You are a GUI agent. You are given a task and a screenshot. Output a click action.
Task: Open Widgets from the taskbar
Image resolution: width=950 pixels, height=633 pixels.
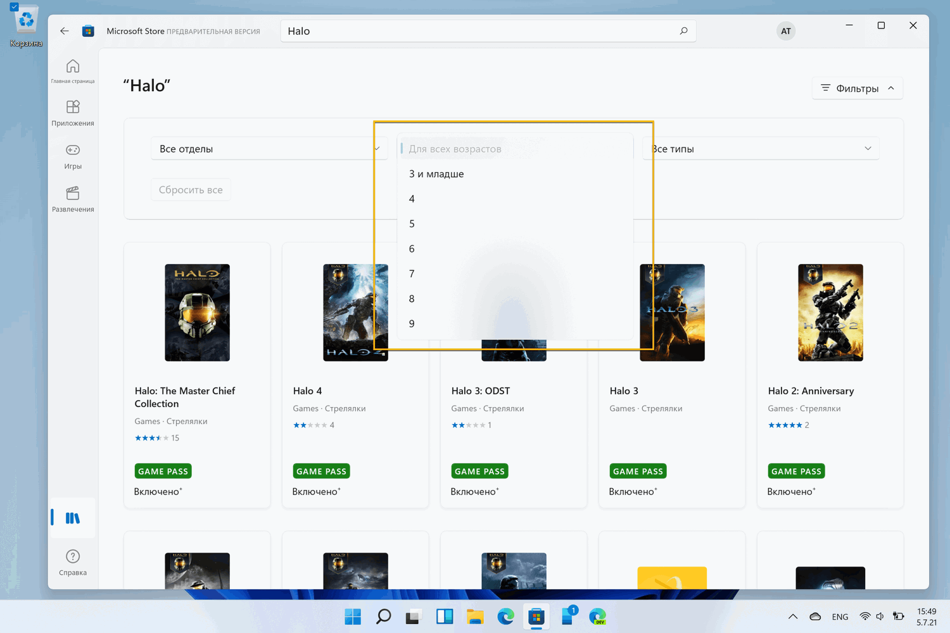point(445,617)
